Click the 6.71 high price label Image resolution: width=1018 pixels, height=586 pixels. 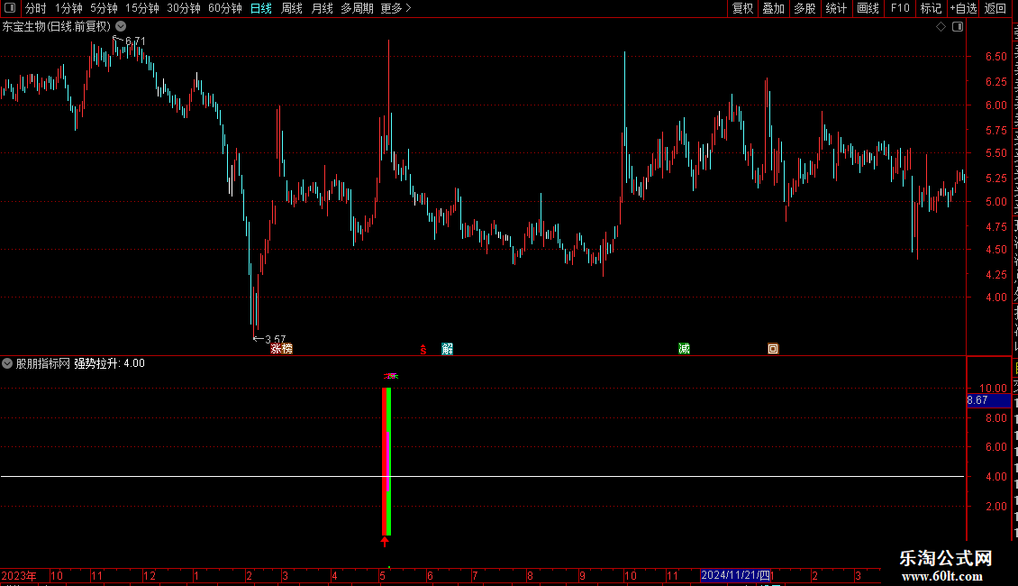point(135,41)
